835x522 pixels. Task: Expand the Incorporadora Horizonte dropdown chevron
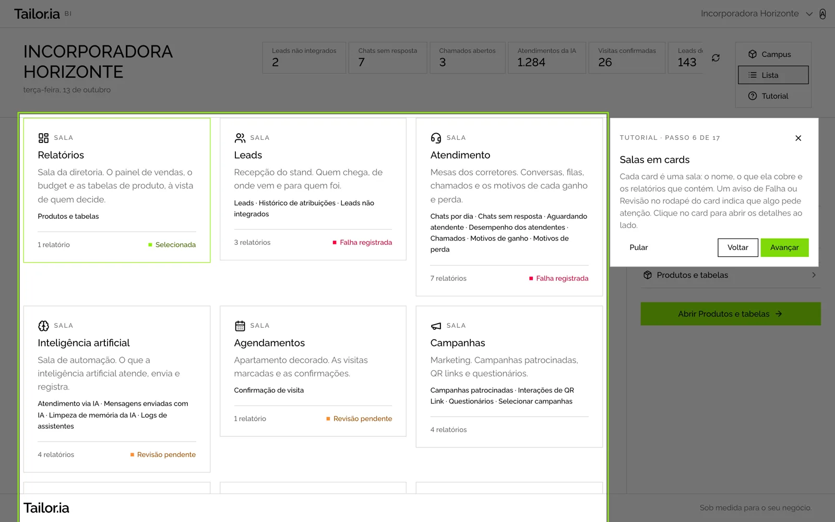pyautogui.click(x=809, y=14)
